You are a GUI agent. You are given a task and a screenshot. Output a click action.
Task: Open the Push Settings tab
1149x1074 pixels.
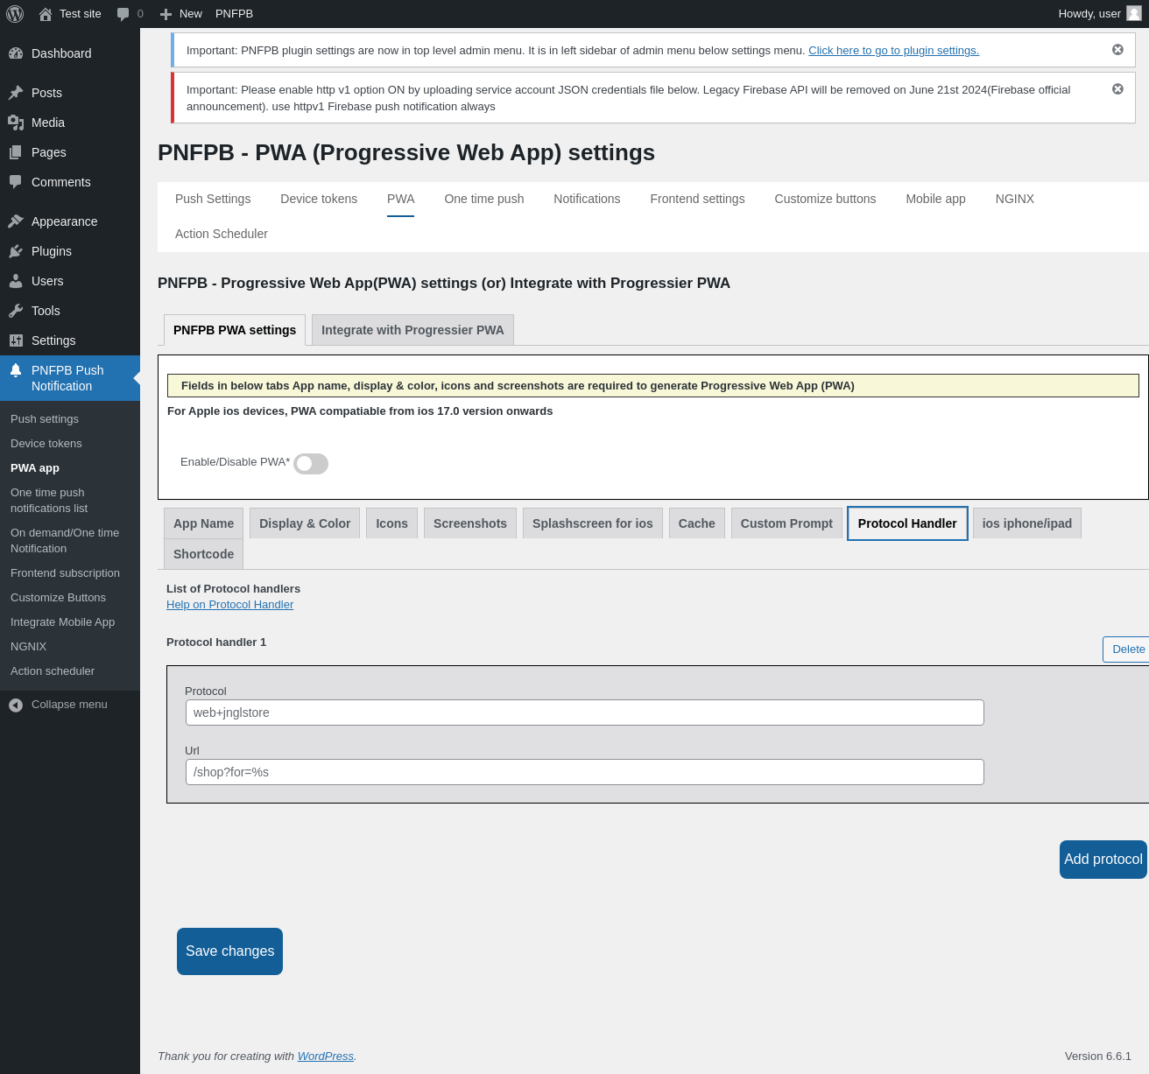213,199
